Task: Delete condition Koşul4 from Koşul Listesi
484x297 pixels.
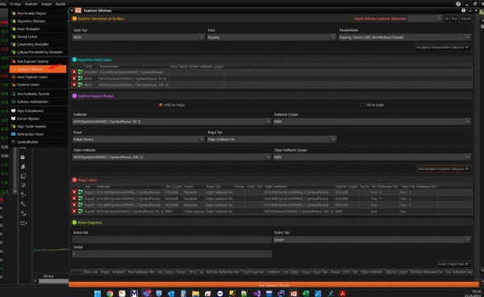Action: pyautogui.click(x=74, y=211)
